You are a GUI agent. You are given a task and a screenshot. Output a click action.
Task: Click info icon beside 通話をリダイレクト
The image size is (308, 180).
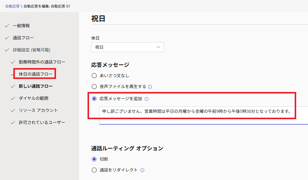point(142,170)
